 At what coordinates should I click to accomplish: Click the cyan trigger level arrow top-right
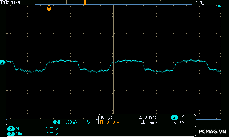point(219,6)
